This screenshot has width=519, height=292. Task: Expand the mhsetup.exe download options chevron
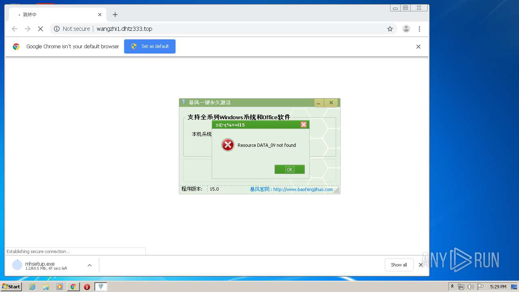(x=90, y=265)
